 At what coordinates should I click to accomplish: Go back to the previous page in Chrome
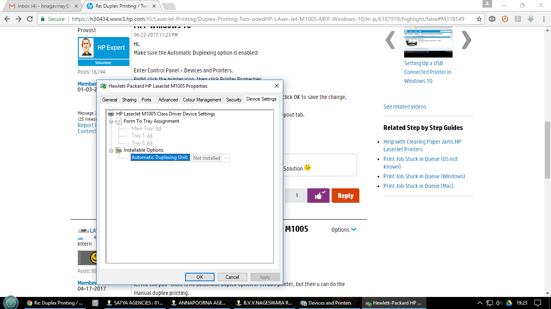point(7,19)
